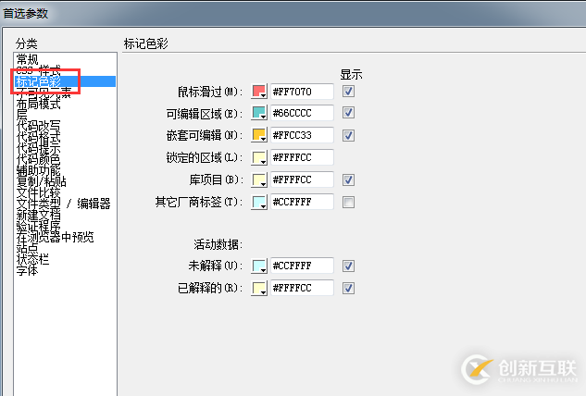Choose the 字体 category
The height and width of the screenshot is (396, 586).
(x=29, y=270)
